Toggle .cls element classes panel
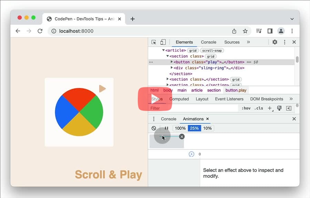Image resolution: width=310 pixels, height=198 pixels. click(x=259, y=108)
